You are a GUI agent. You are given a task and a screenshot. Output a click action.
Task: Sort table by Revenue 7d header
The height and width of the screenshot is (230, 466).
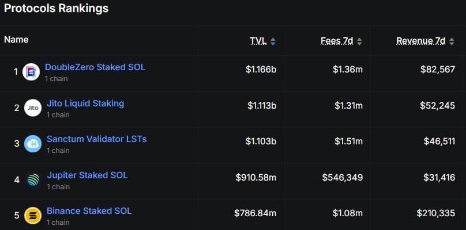[x=421, y=41]
